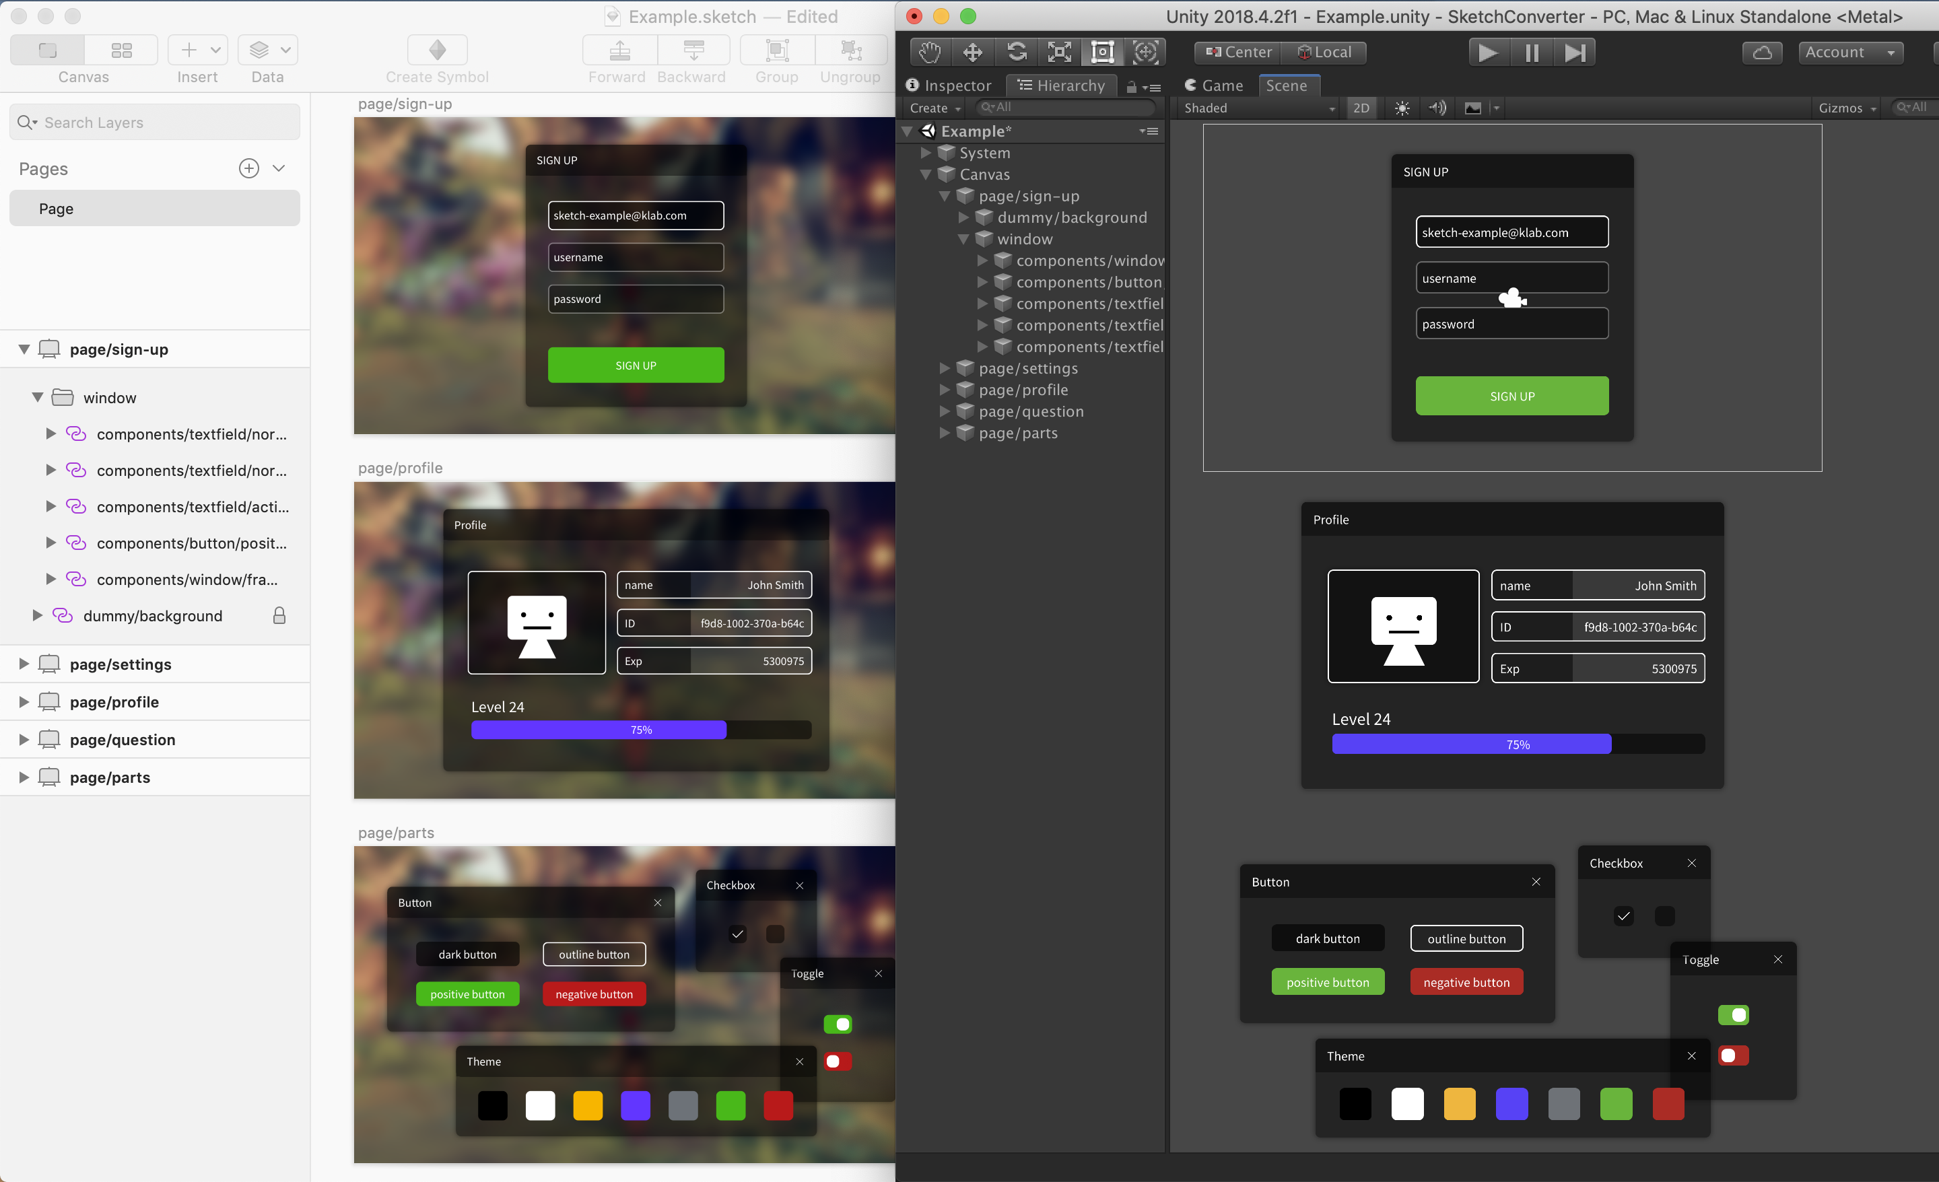1939x1182 pixels.
Task: Select the Move tool in Unity toolbar
Action: pyautogui.click(x=973, y=52)
